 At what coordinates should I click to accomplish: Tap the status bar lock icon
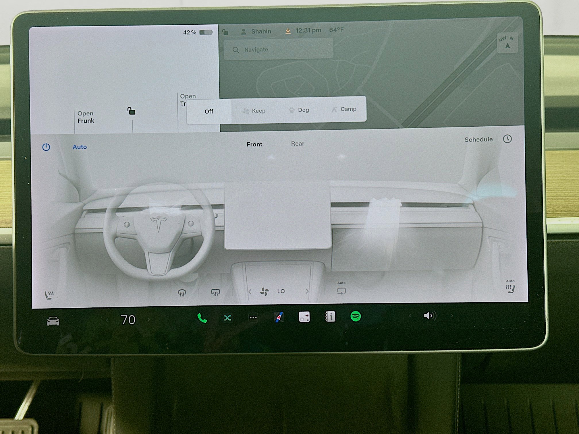tap(225, 32)
